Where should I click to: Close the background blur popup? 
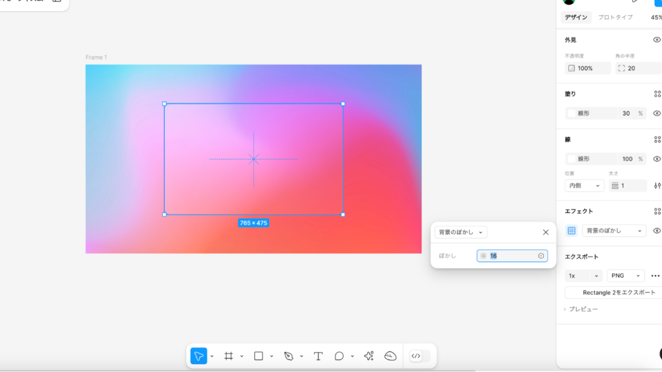tap(546, 232)
